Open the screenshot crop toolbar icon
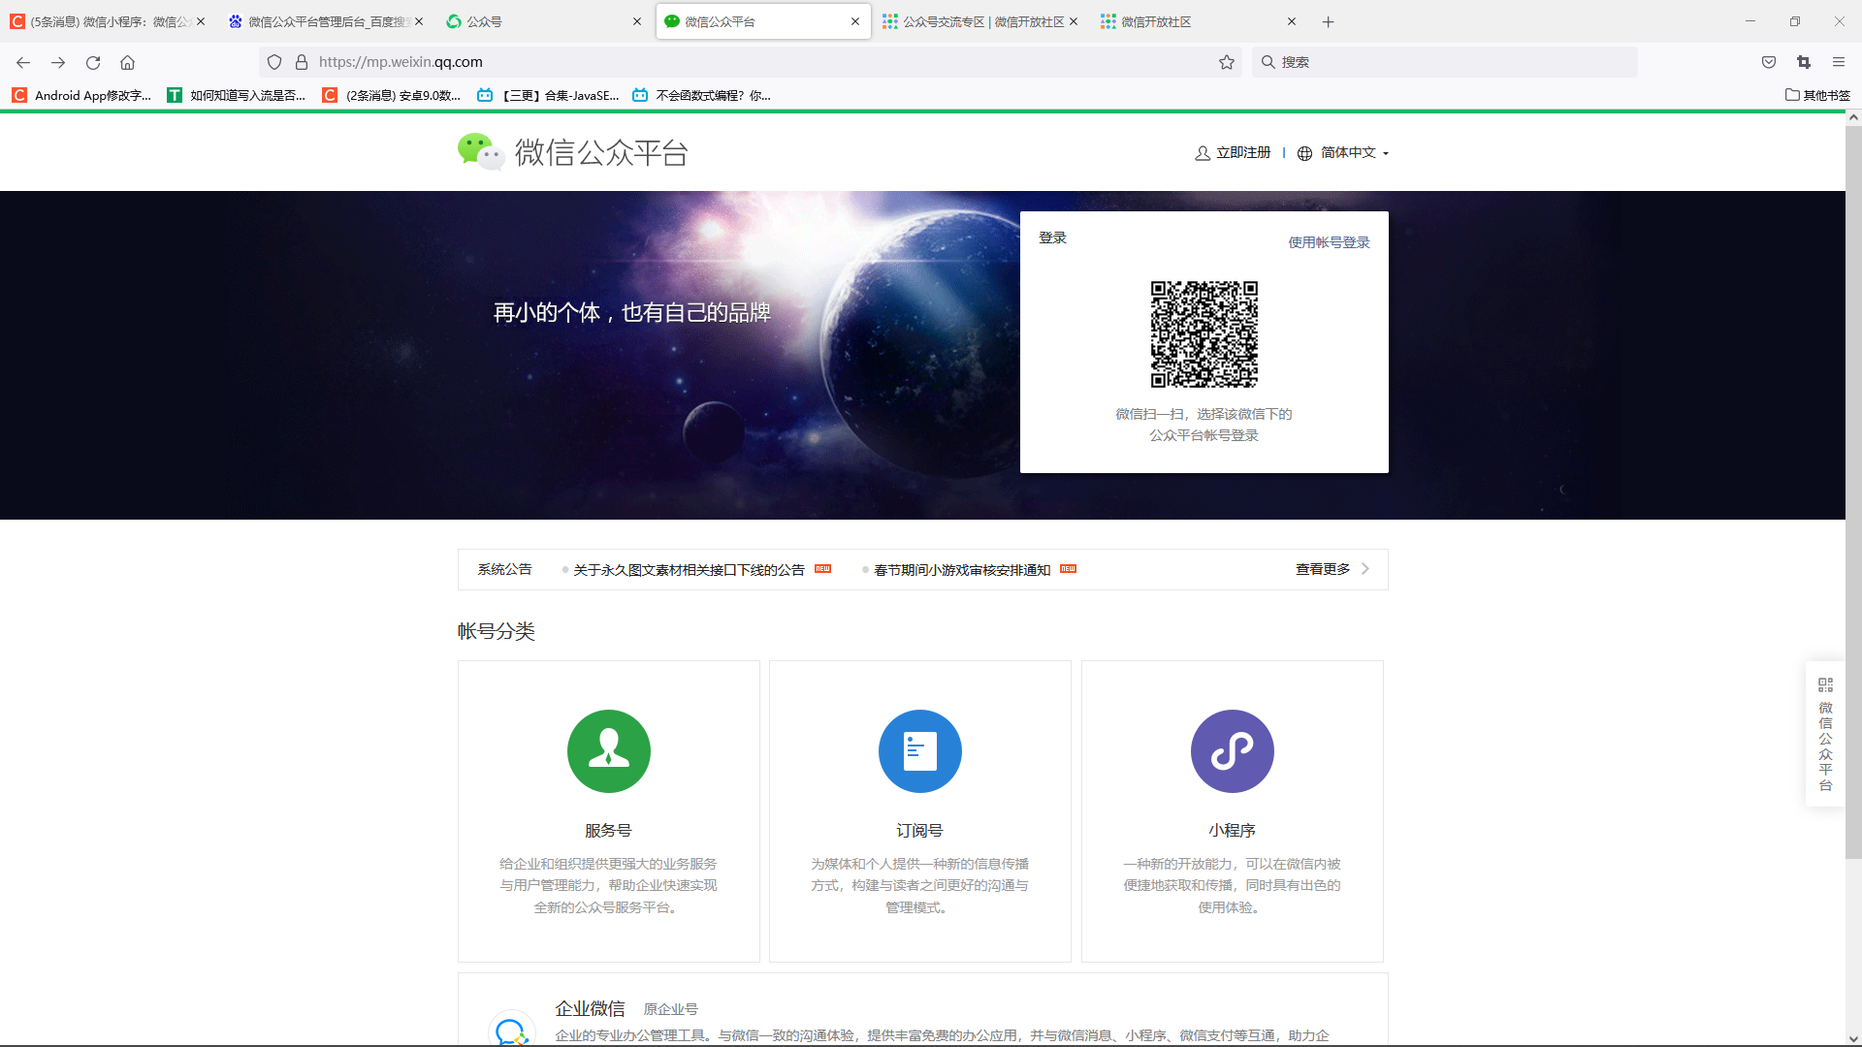Viewport: 1862px width, 1047px height. [x=1803, y=62]
